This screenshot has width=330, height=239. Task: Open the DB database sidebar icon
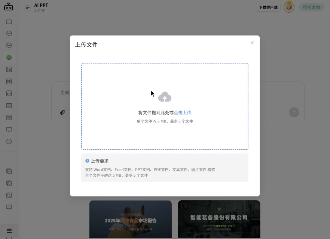9,81
